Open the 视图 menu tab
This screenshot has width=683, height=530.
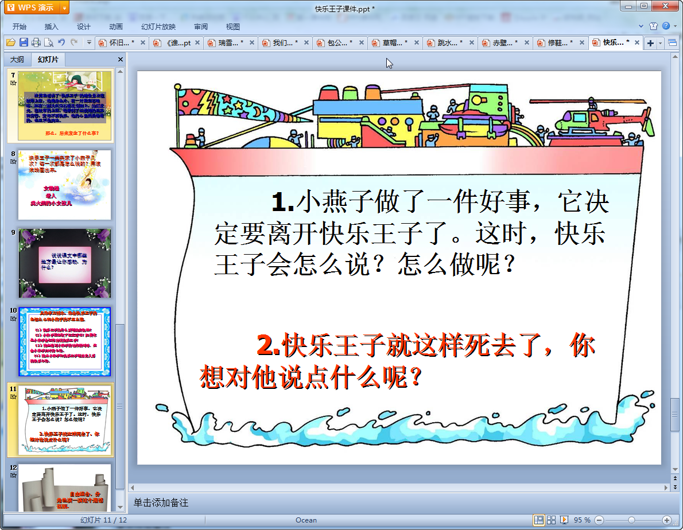point(233,26)
